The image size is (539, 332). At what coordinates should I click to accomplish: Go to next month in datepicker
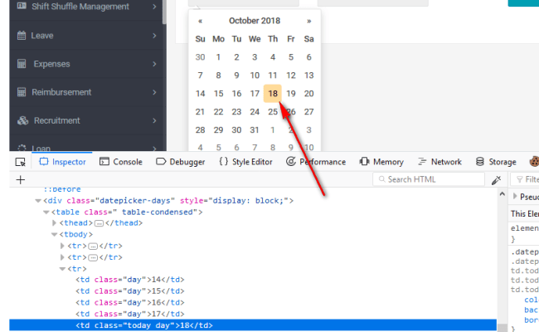tap(309, 21)
